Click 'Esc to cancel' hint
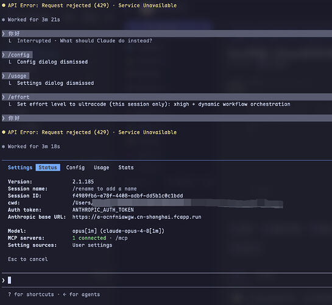This screenshot has height=305, width=332. click(28, 259)
